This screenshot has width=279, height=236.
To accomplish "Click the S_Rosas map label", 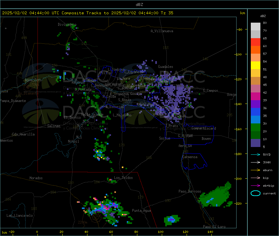I will [125, 100].
